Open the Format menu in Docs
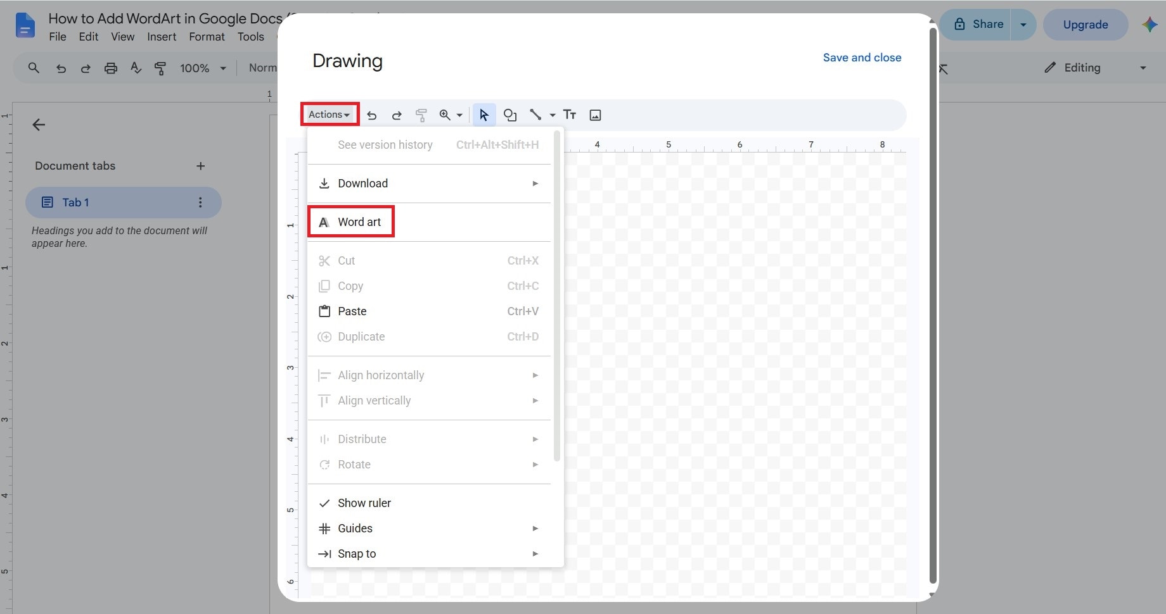 coord(207,37)
